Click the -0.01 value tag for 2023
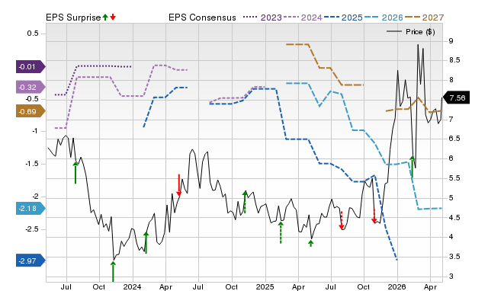This screenshot has width=488, height=291. click(x=30, y=67)
